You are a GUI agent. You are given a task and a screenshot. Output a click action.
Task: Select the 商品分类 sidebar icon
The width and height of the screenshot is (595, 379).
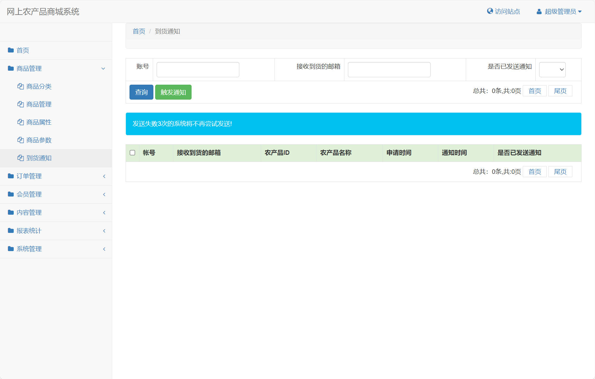coord(20,86)
